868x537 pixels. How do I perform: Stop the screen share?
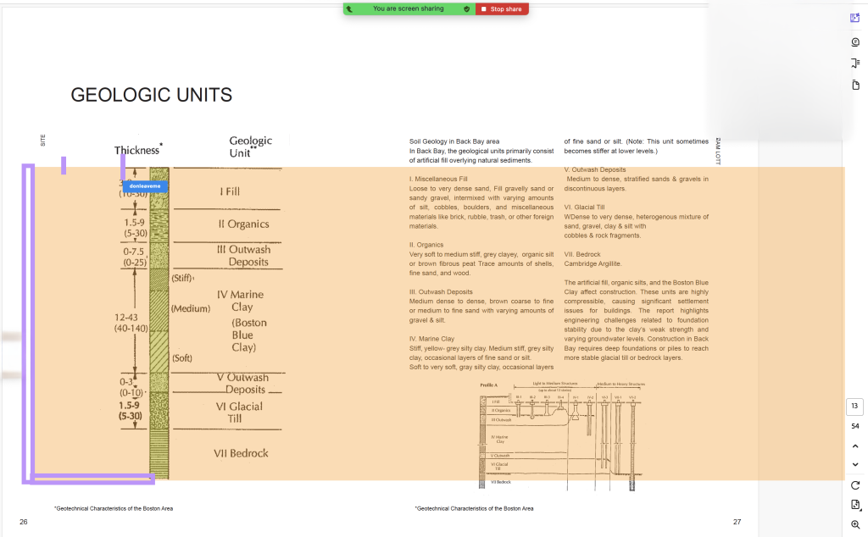503,8
